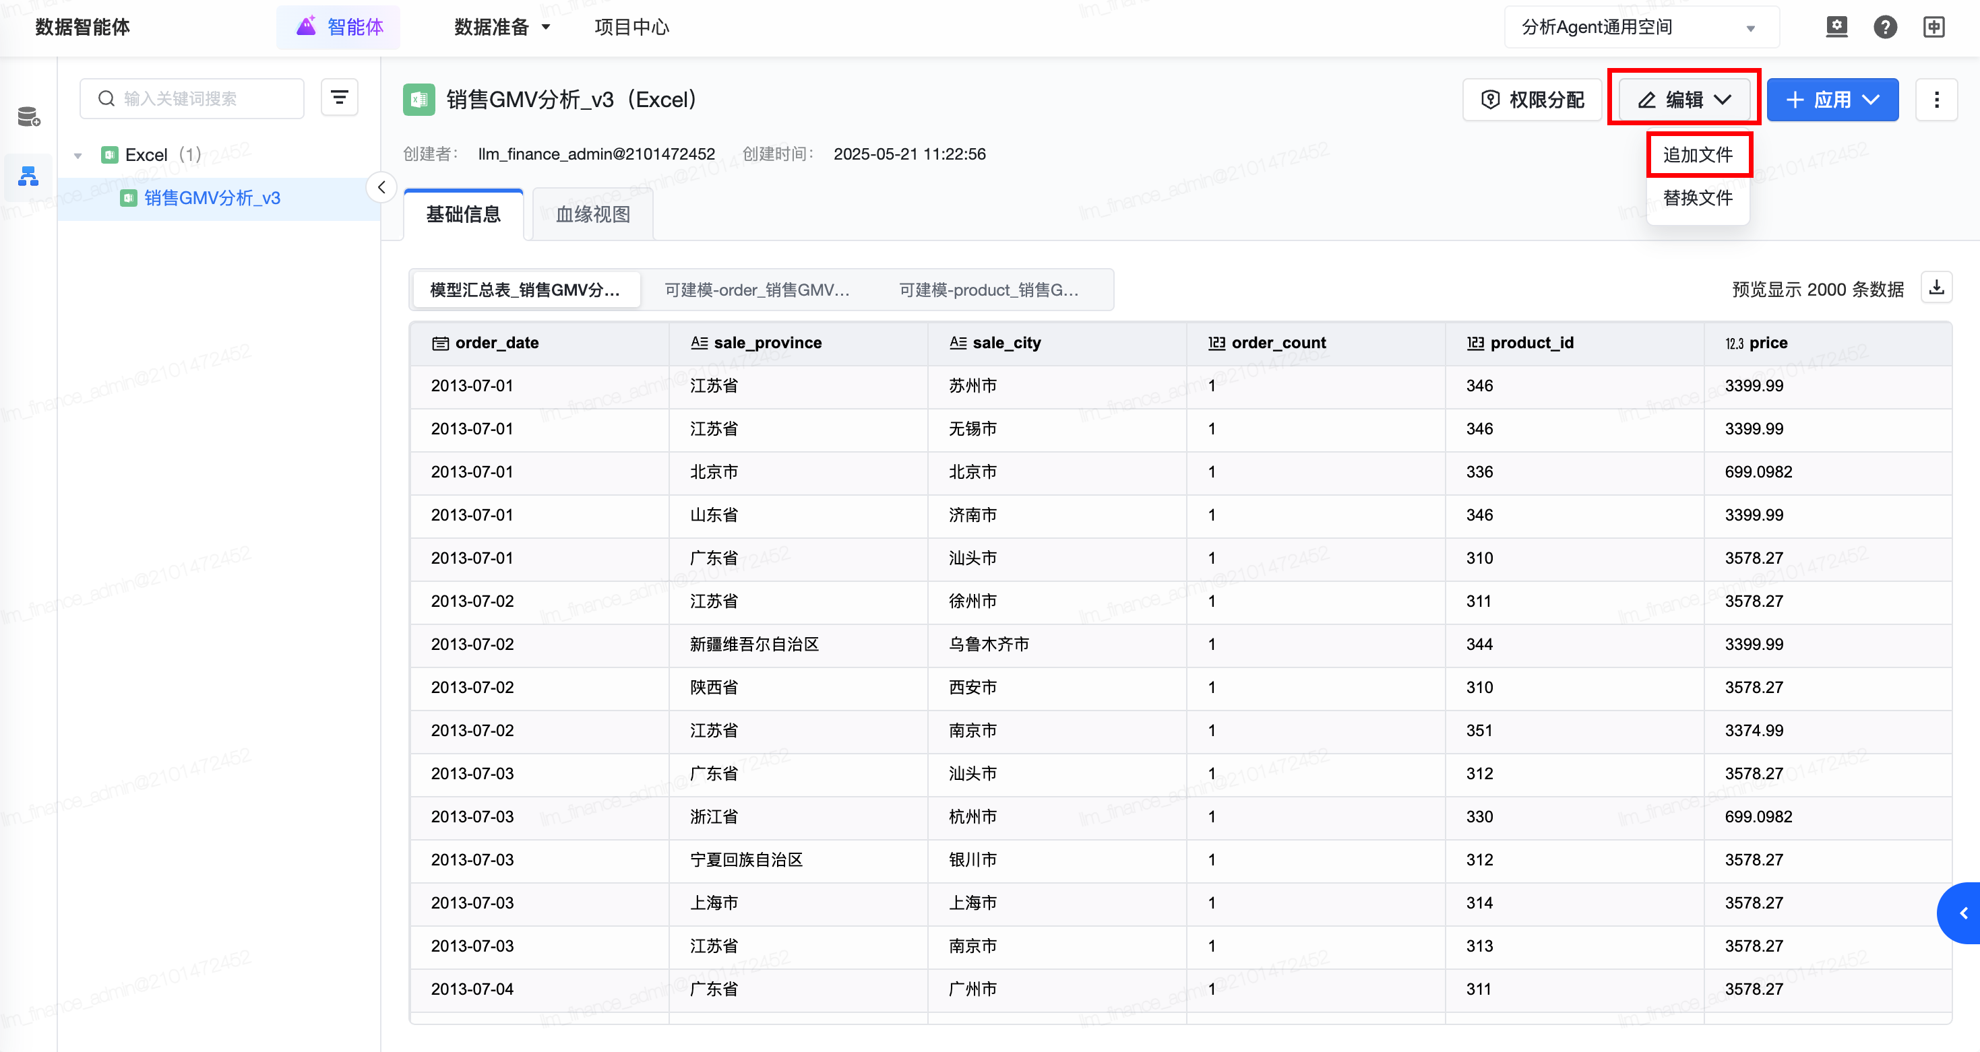Switch to the 血缘视图 tab
Image resolution: width=1980 pixels, height=1052 pixels.
(x=592, y=215)
